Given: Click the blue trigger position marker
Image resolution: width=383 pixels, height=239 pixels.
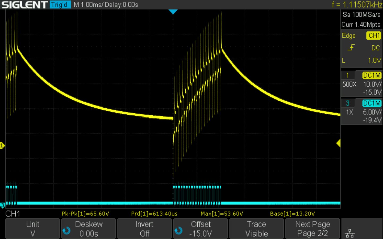Looking at the screenshot, I should (173, 12).
